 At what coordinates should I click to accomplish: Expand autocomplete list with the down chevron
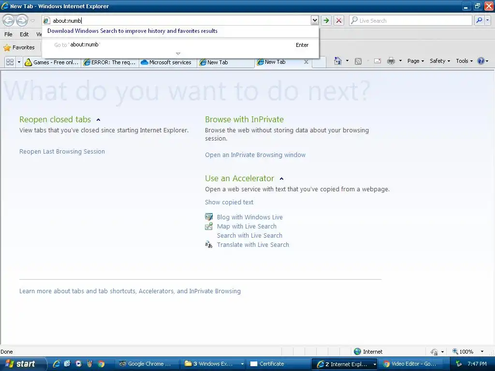178,54
